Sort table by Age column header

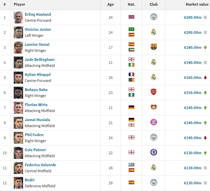111,5
